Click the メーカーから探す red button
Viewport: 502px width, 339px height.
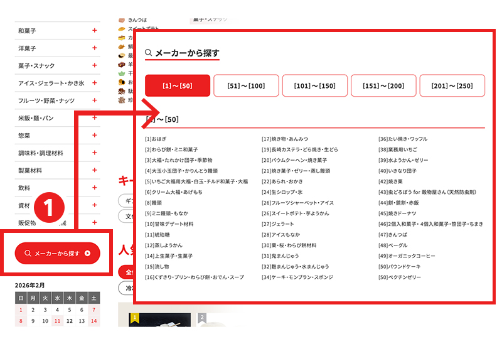coord(57,253)
